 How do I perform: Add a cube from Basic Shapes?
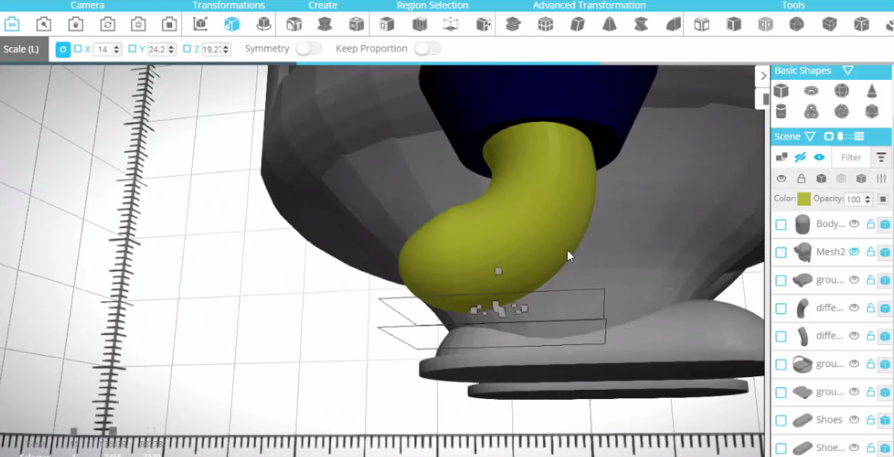(x=781, y=91)
